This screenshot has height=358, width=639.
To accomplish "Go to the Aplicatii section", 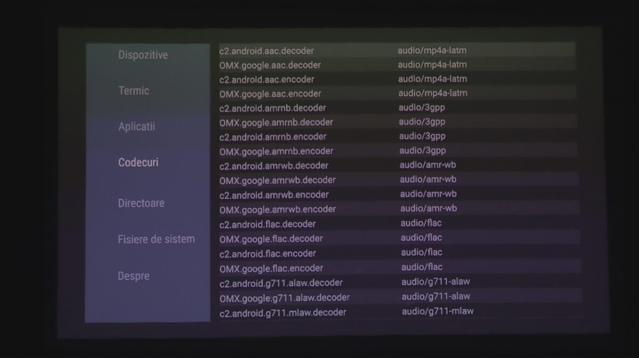I will [x=136, y=127].
